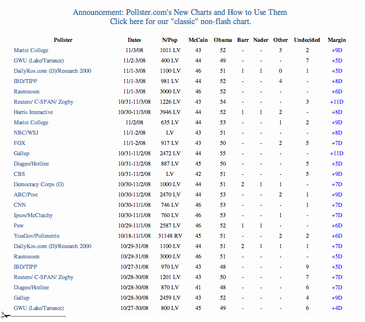Open the CNN poll link
This screenshot has width=365, height=322.
(x=19, y=205)
